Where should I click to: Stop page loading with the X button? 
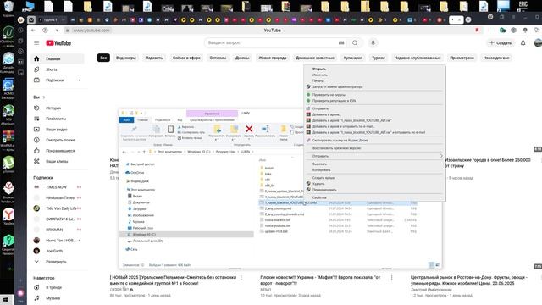click(x=57, y=30)
